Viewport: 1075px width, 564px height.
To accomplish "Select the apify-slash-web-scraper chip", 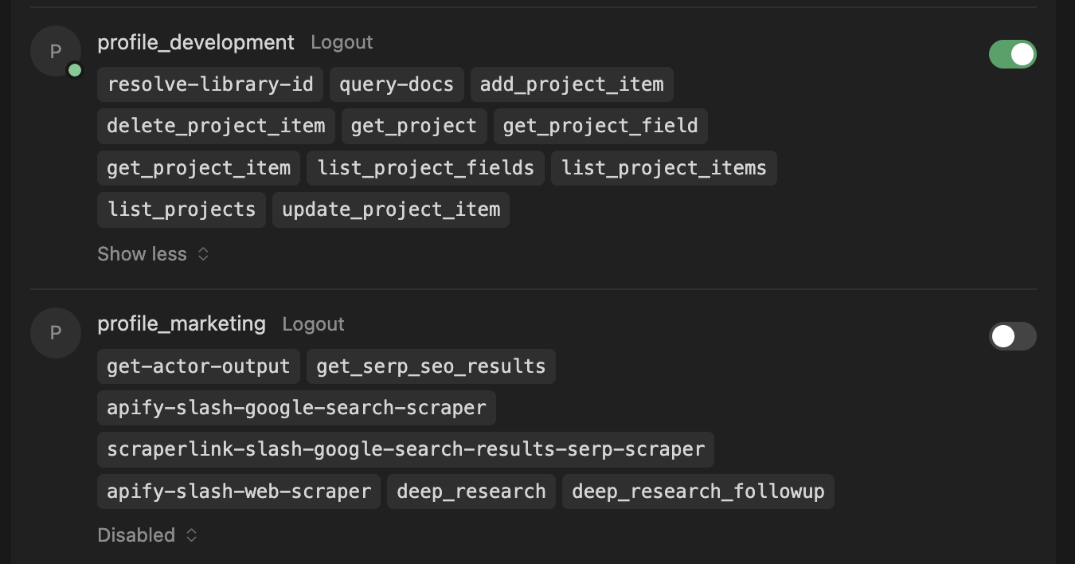I will click(x=238, y=492).
